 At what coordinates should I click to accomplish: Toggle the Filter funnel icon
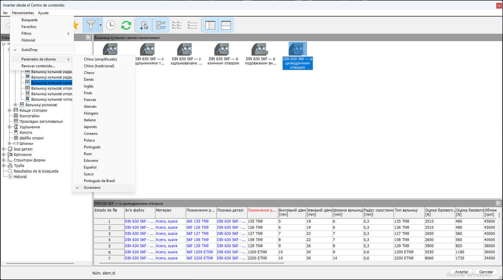(91, 25)
